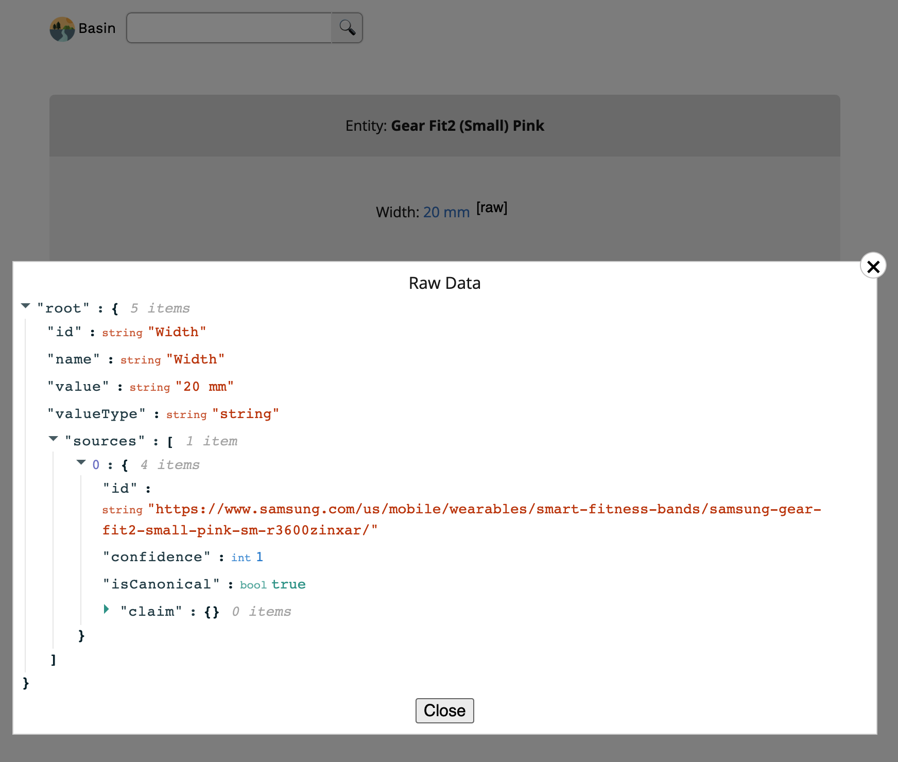Select the isCanonical bool value true
898x762 pixels.
[288, 584]
